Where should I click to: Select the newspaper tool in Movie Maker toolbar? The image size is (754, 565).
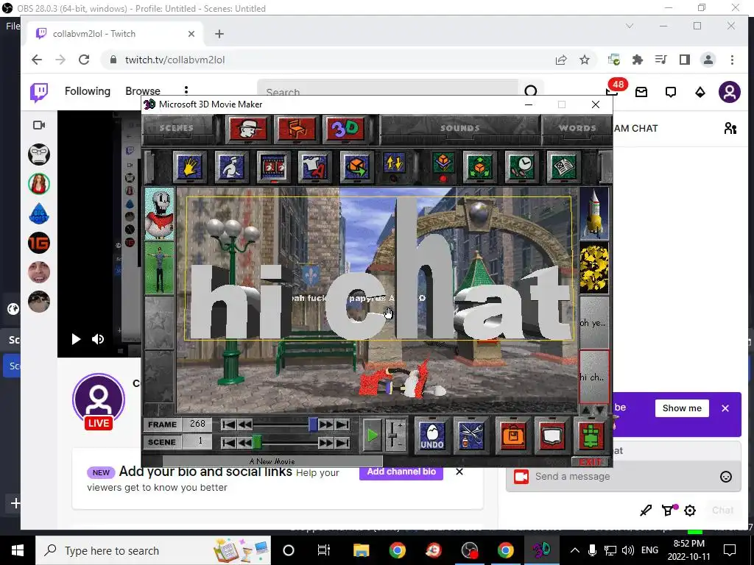pos(563,167)
